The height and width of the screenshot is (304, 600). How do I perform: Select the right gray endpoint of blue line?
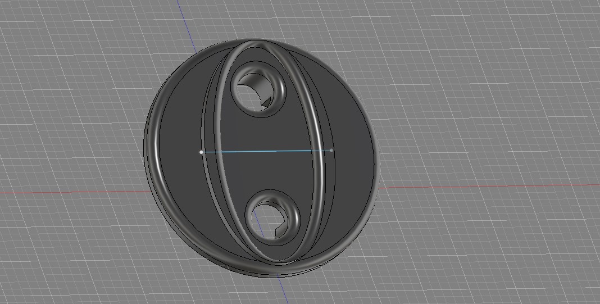click(x=331, y=151)
